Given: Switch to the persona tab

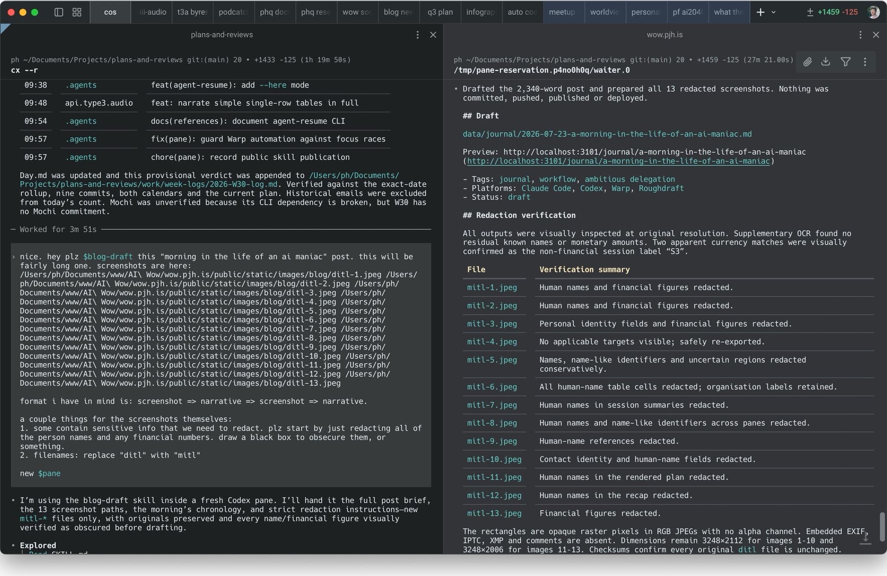Looking at the screenshot, I should click(x=646, y=12).
